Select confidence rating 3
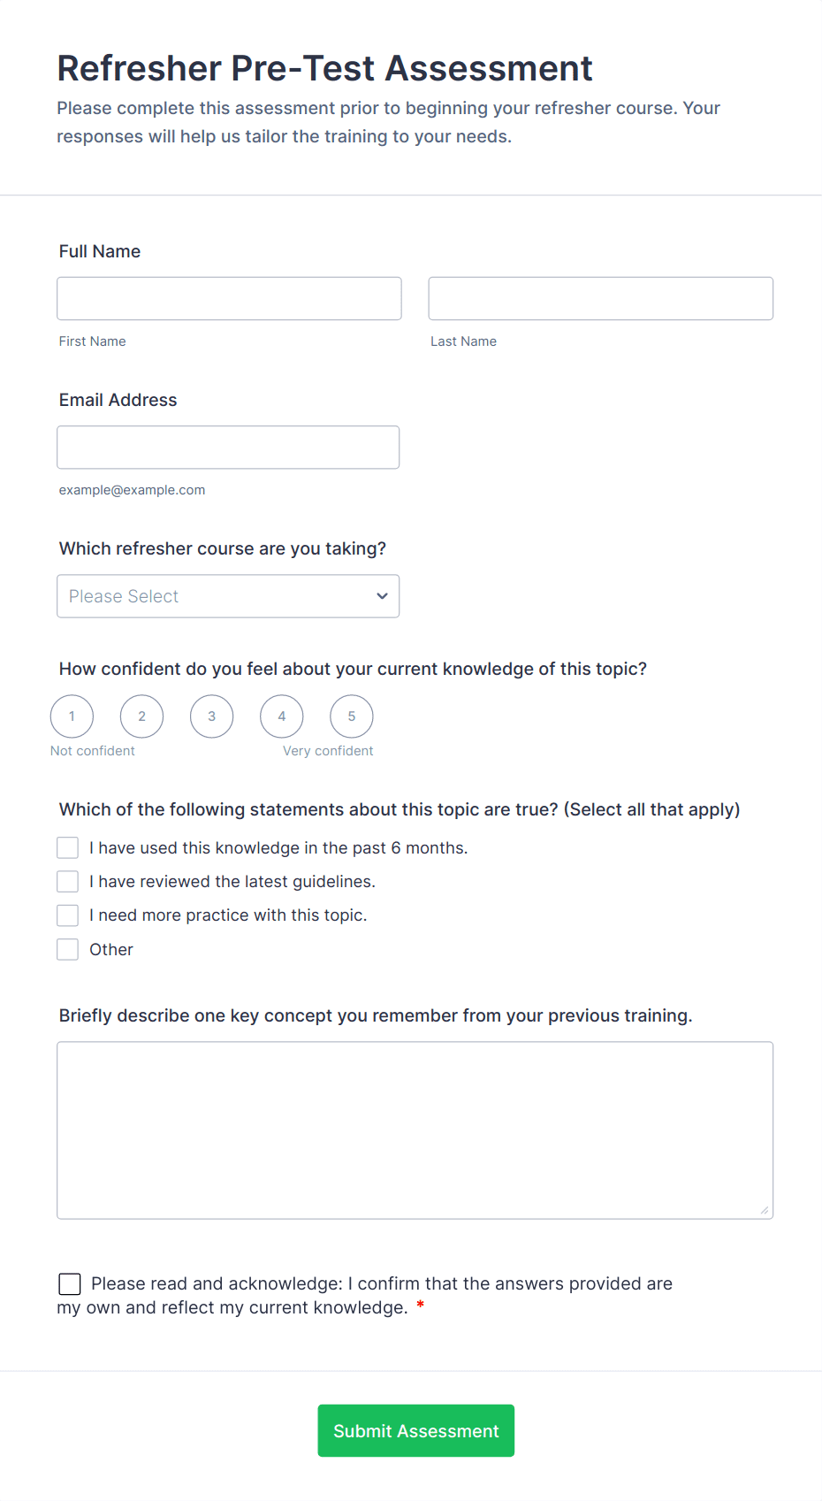The image size is (822, 1501). (x=211, y=716)
